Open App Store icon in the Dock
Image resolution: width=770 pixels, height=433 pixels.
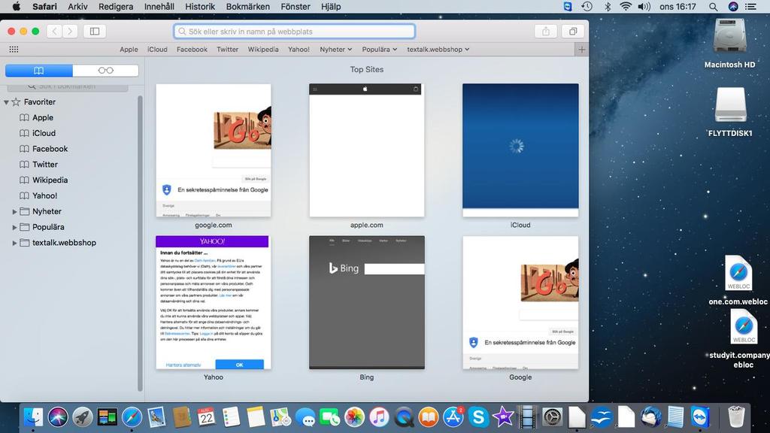click(453, 417)
